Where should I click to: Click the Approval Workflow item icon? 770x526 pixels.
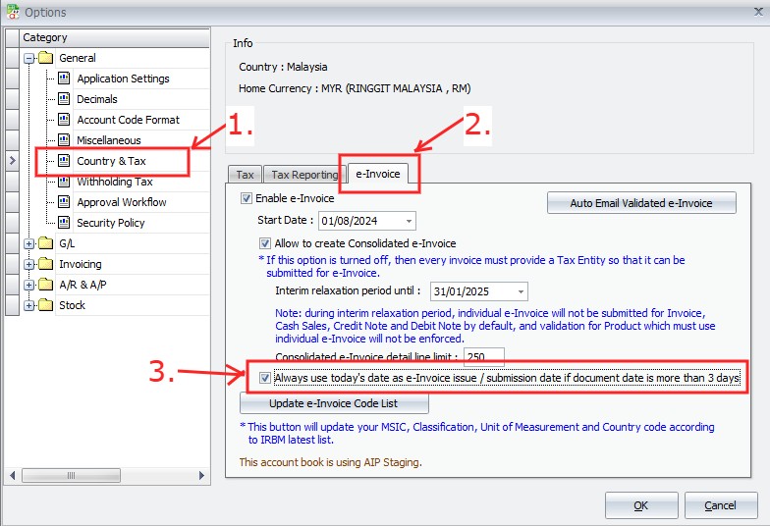64,202
